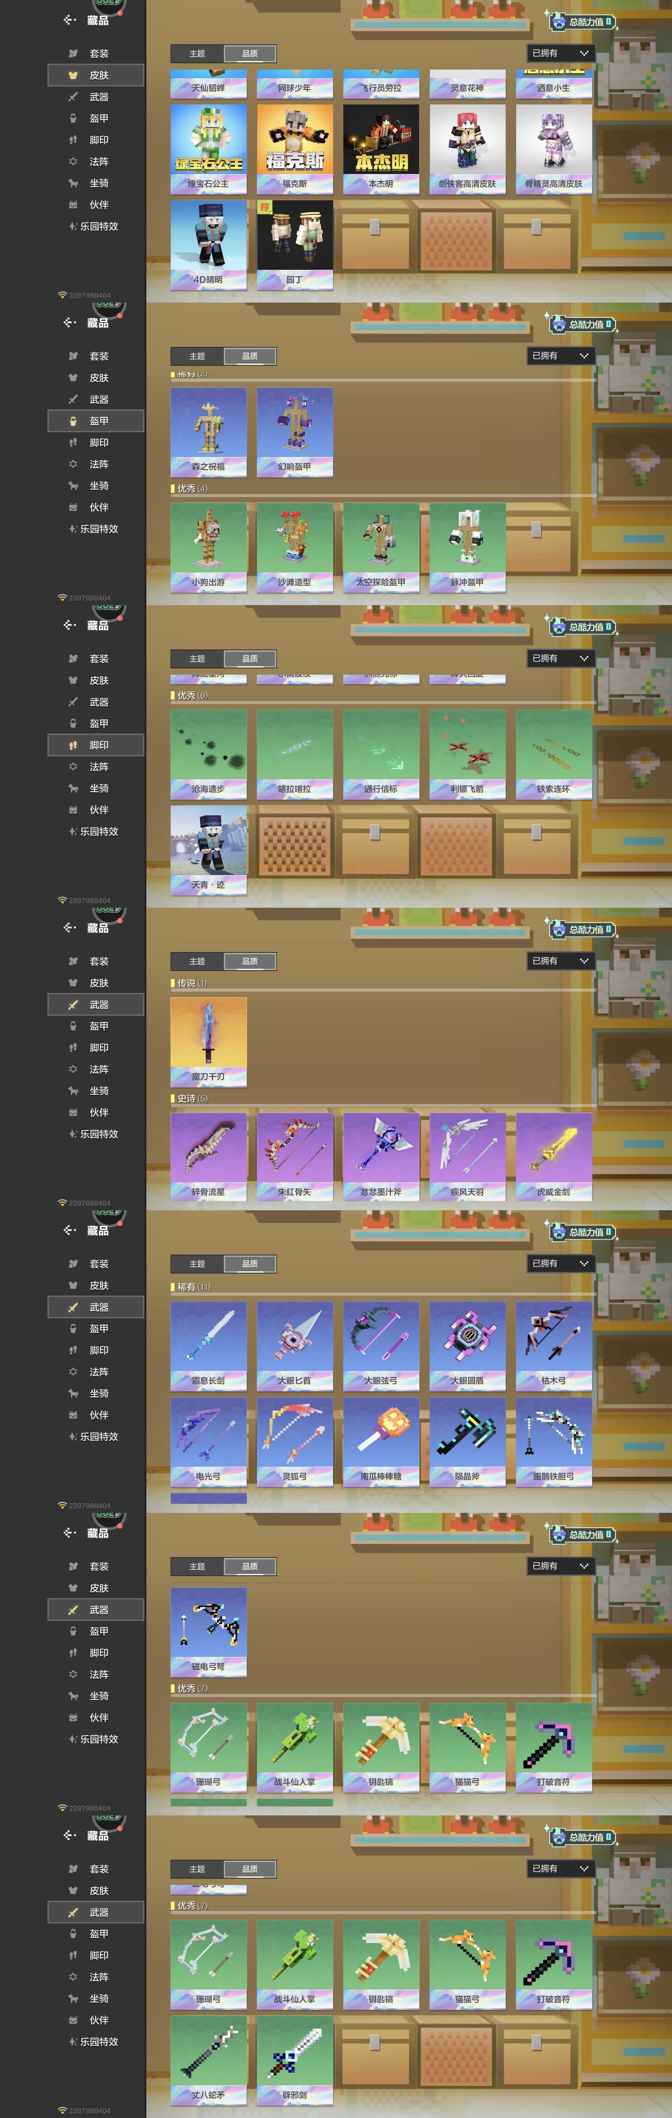Pick the 骨精灵高清皮肤 skin
Image resolution: width=672 pixels, height=2118 pixels.
tap(554, 149)
